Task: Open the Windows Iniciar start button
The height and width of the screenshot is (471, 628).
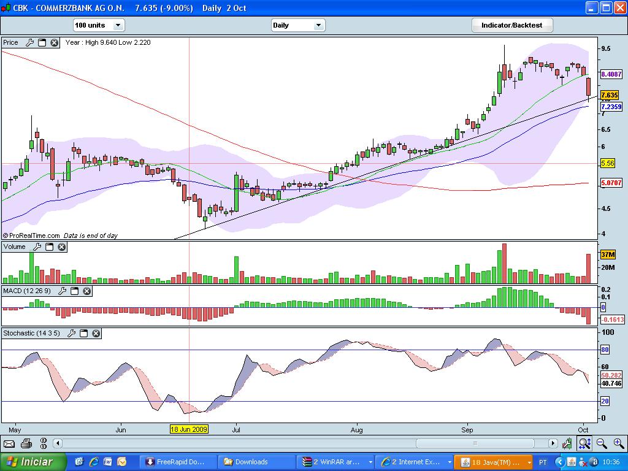Action: [x=33, y=462]
